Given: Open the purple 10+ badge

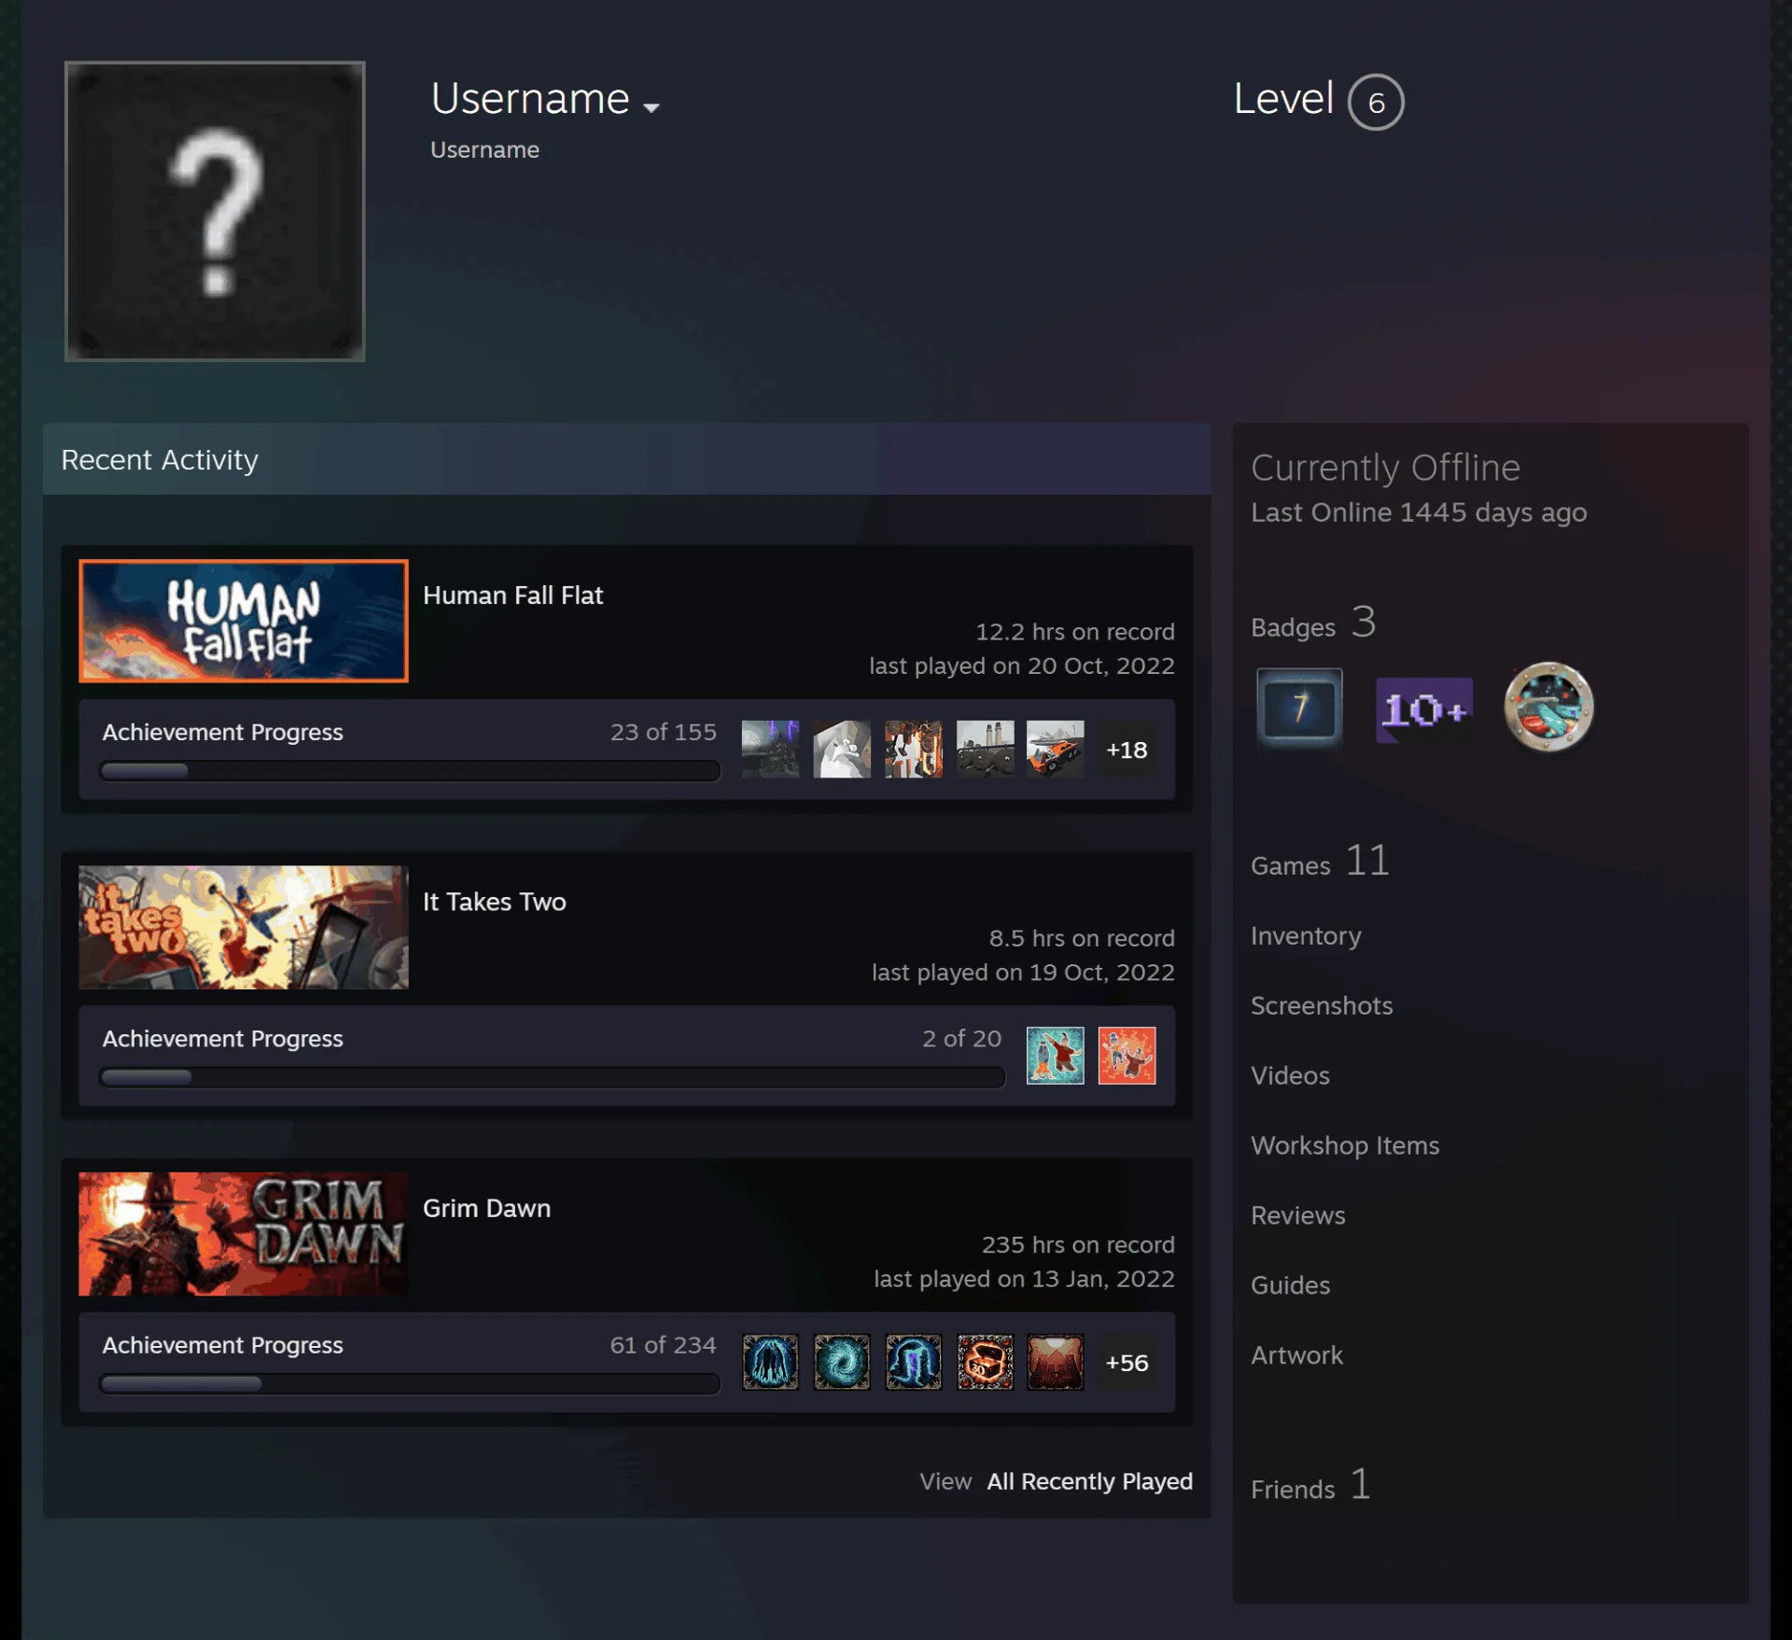Looking at the screenshot, I should click(x=1424, y=709).
